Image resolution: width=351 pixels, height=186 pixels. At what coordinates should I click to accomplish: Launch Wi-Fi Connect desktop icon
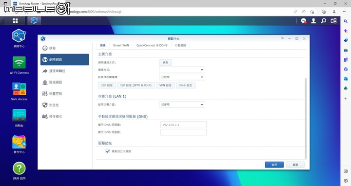pyautogui.click(x=19, y=65)
